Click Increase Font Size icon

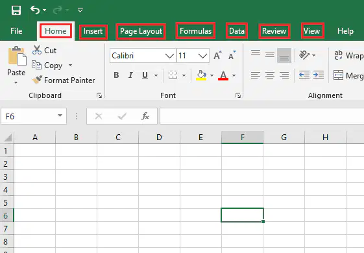[x=217, y=56]
